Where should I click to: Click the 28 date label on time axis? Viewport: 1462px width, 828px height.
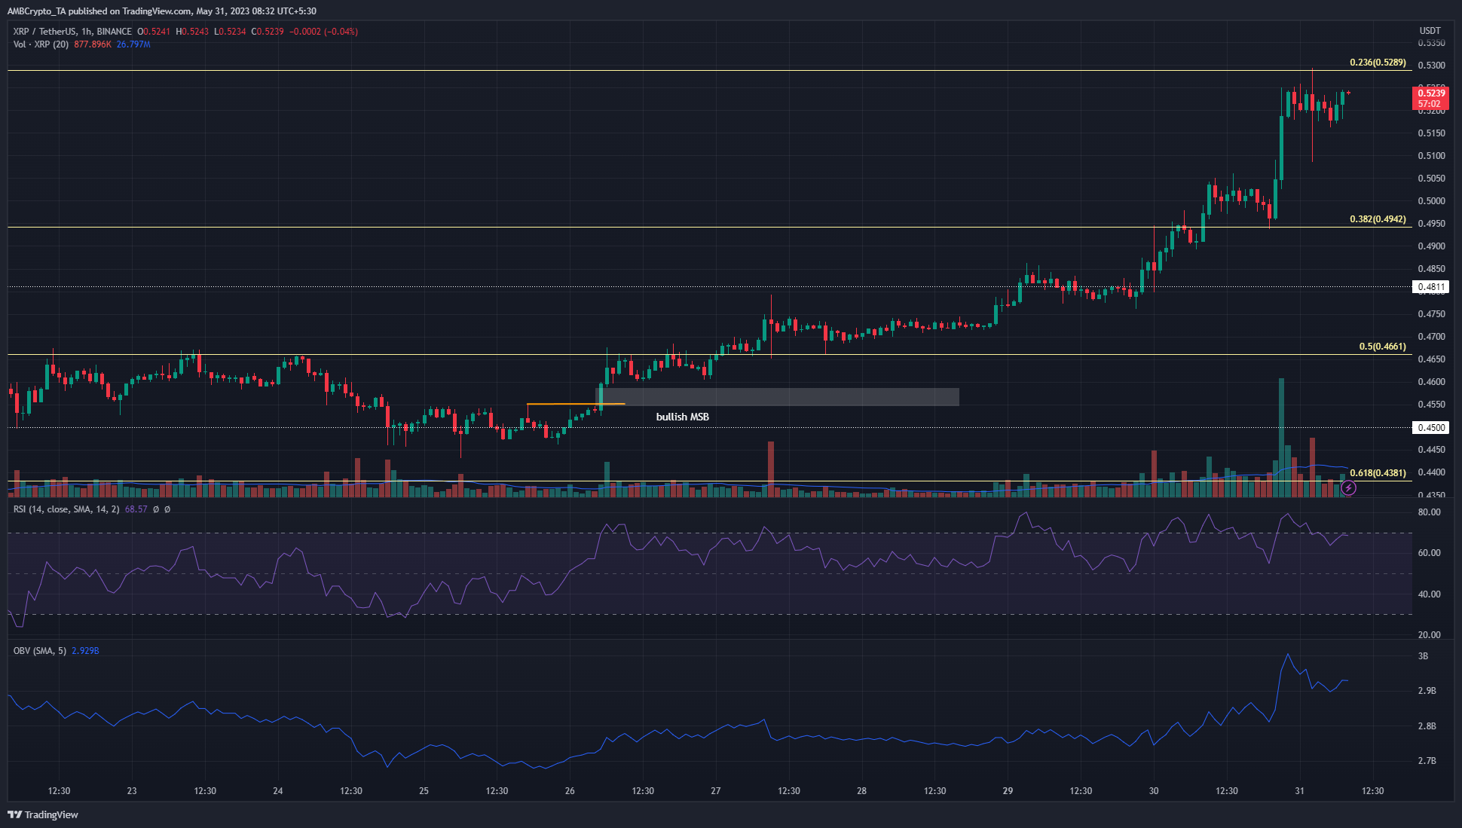coord(861,790)
